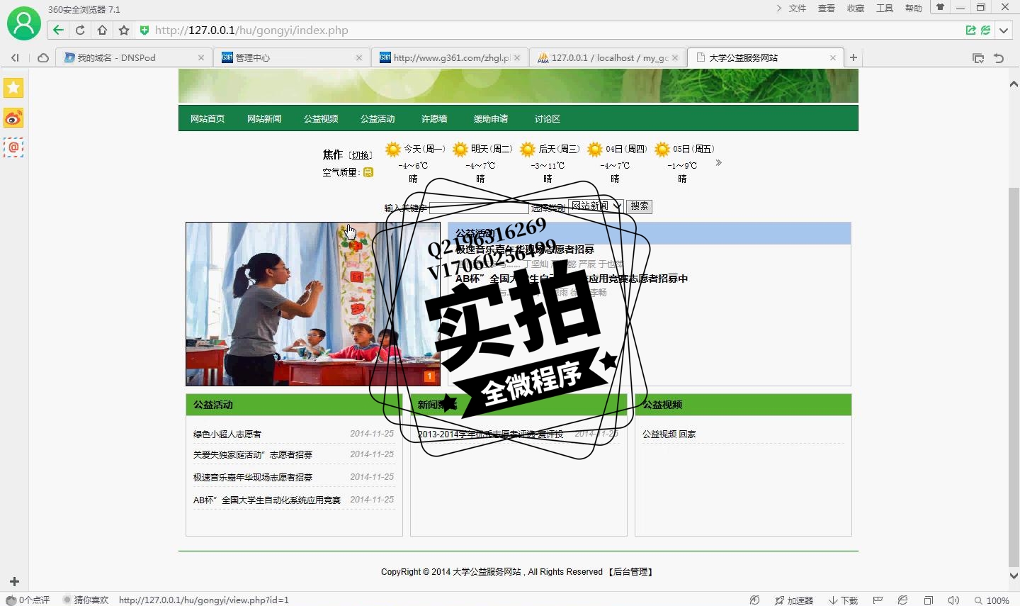Open the 网站新闻 category dropdown
1020x606 pixels.
(x=596, y=206)
